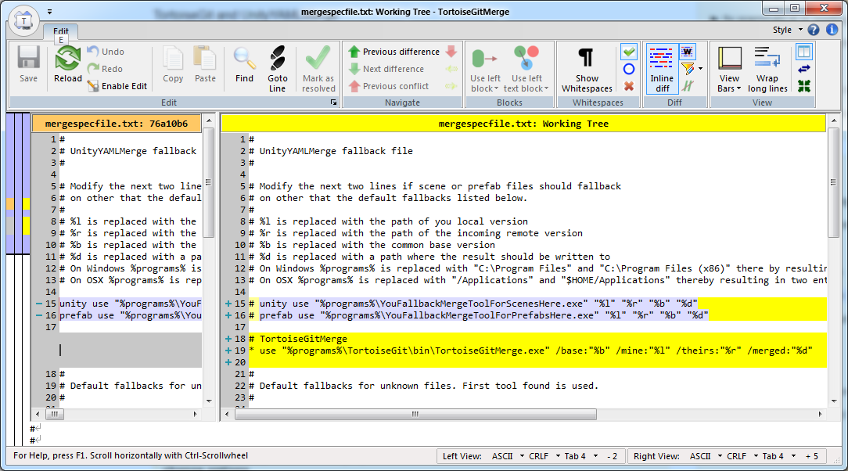This screenshot has width=848, height=471.
Task: Click the lower yellow double-arrow navigate icon
Action: click(451, 86)
